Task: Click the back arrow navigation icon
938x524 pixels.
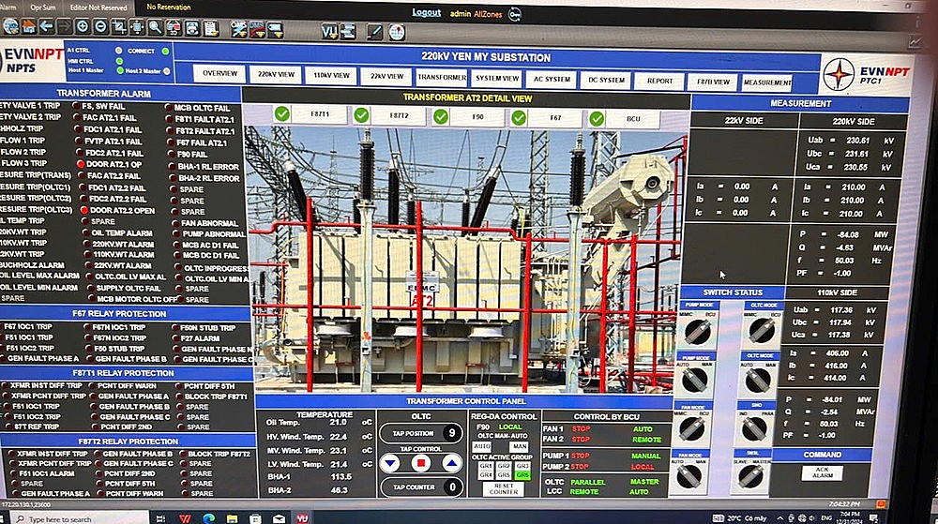Action: (46, 26)
